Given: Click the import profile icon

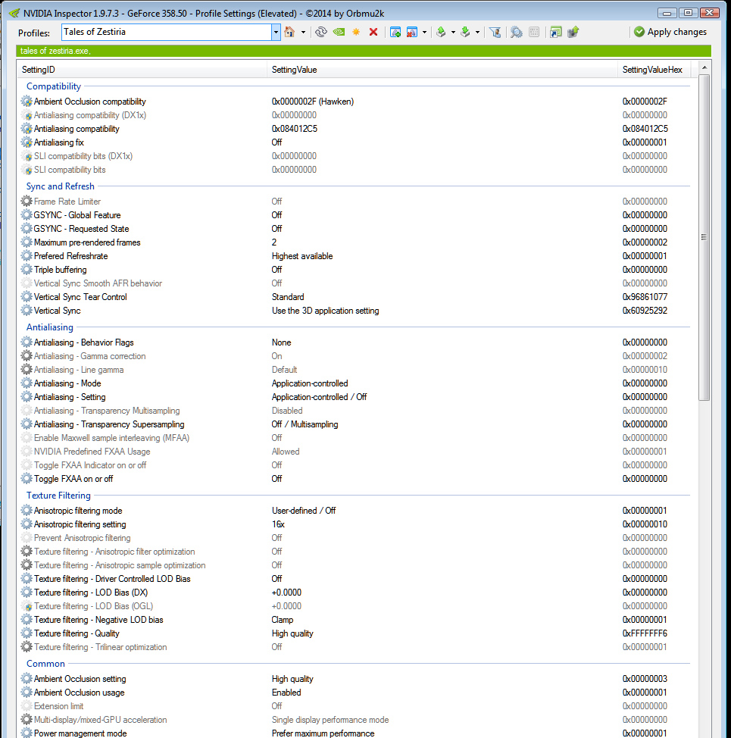Looking at the screenshot, I should [465, 32].
